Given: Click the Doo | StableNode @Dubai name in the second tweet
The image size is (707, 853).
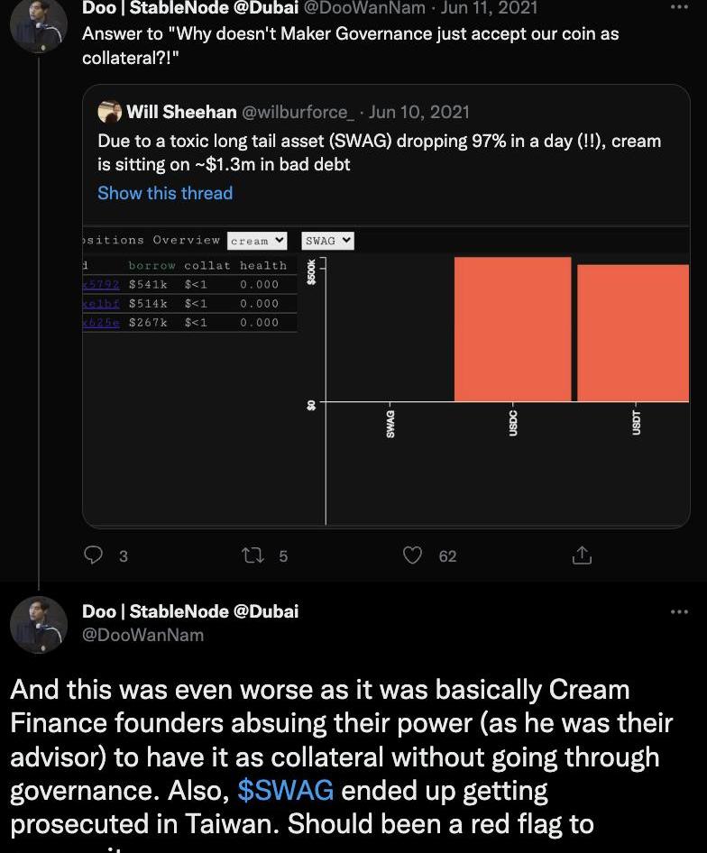Looking at the screenshot, I should (x=189, y=611).
